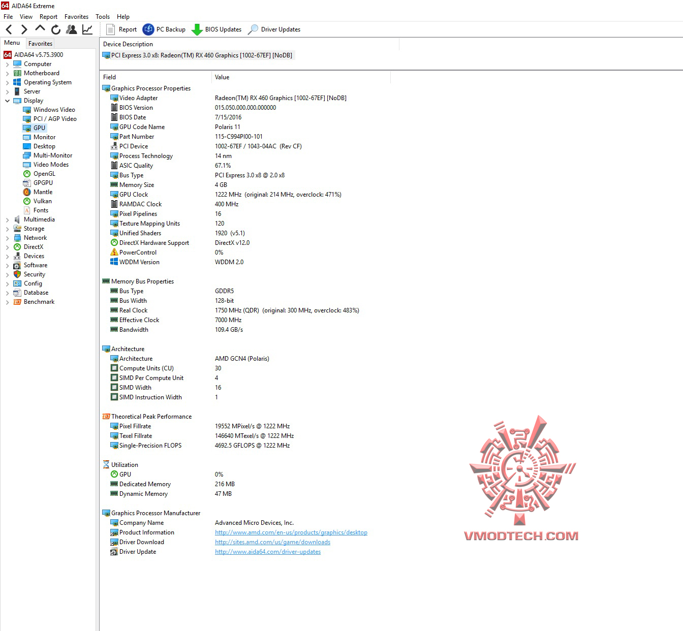
Task: Expand the Operating System tree node
Action: tap(7, 83)
